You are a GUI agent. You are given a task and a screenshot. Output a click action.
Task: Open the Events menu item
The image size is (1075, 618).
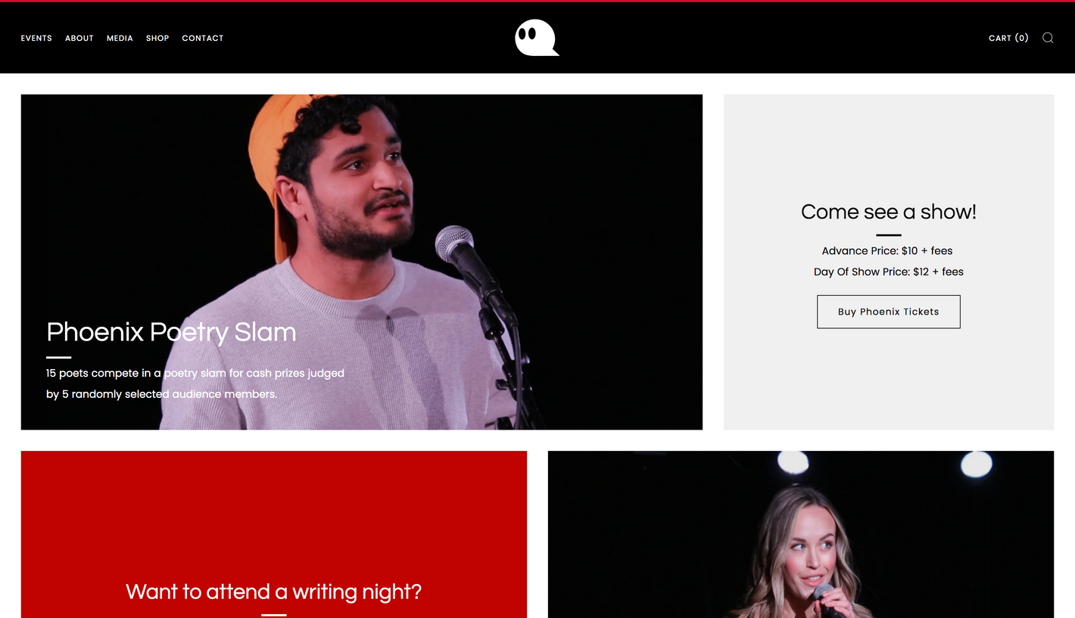[36, 38]
